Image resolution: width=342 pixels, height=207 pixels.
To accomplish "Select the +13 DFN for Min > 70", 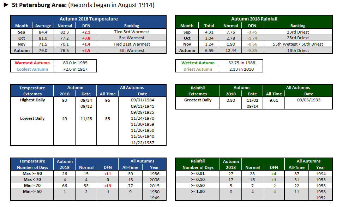I will tap(108, 186).
